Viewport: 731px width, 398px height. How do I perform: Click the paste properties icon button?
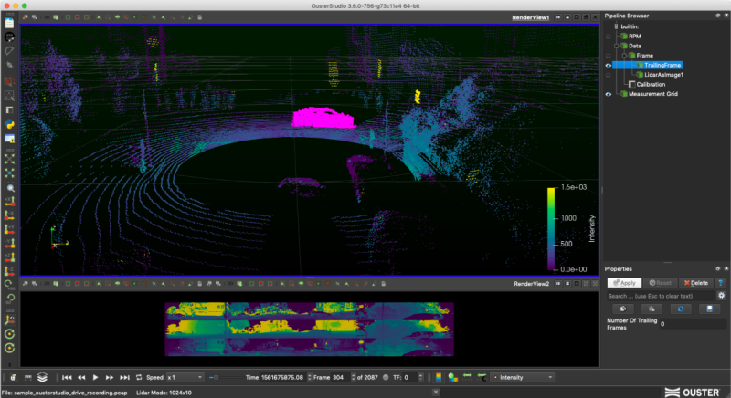652,309
